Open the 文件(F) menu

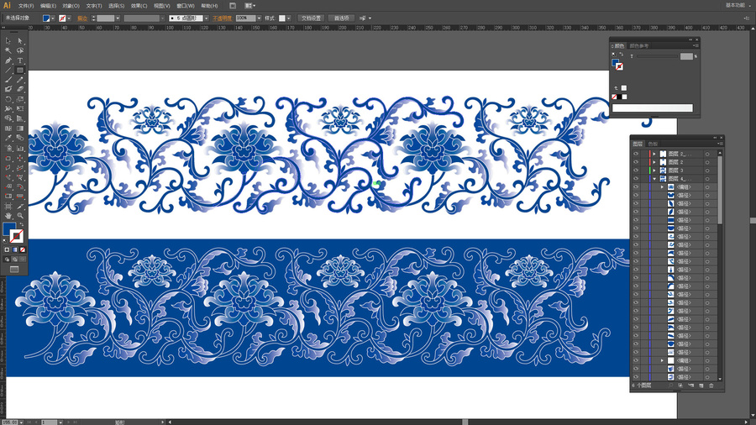[x=25, y=6]
